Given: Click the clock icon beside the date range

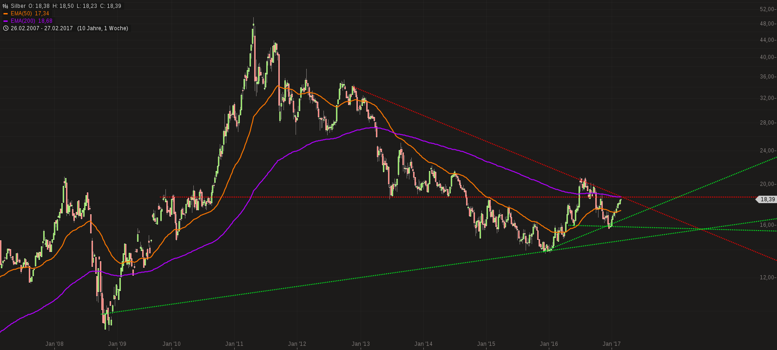Looking at the screenshot, I should click(6, 28).
